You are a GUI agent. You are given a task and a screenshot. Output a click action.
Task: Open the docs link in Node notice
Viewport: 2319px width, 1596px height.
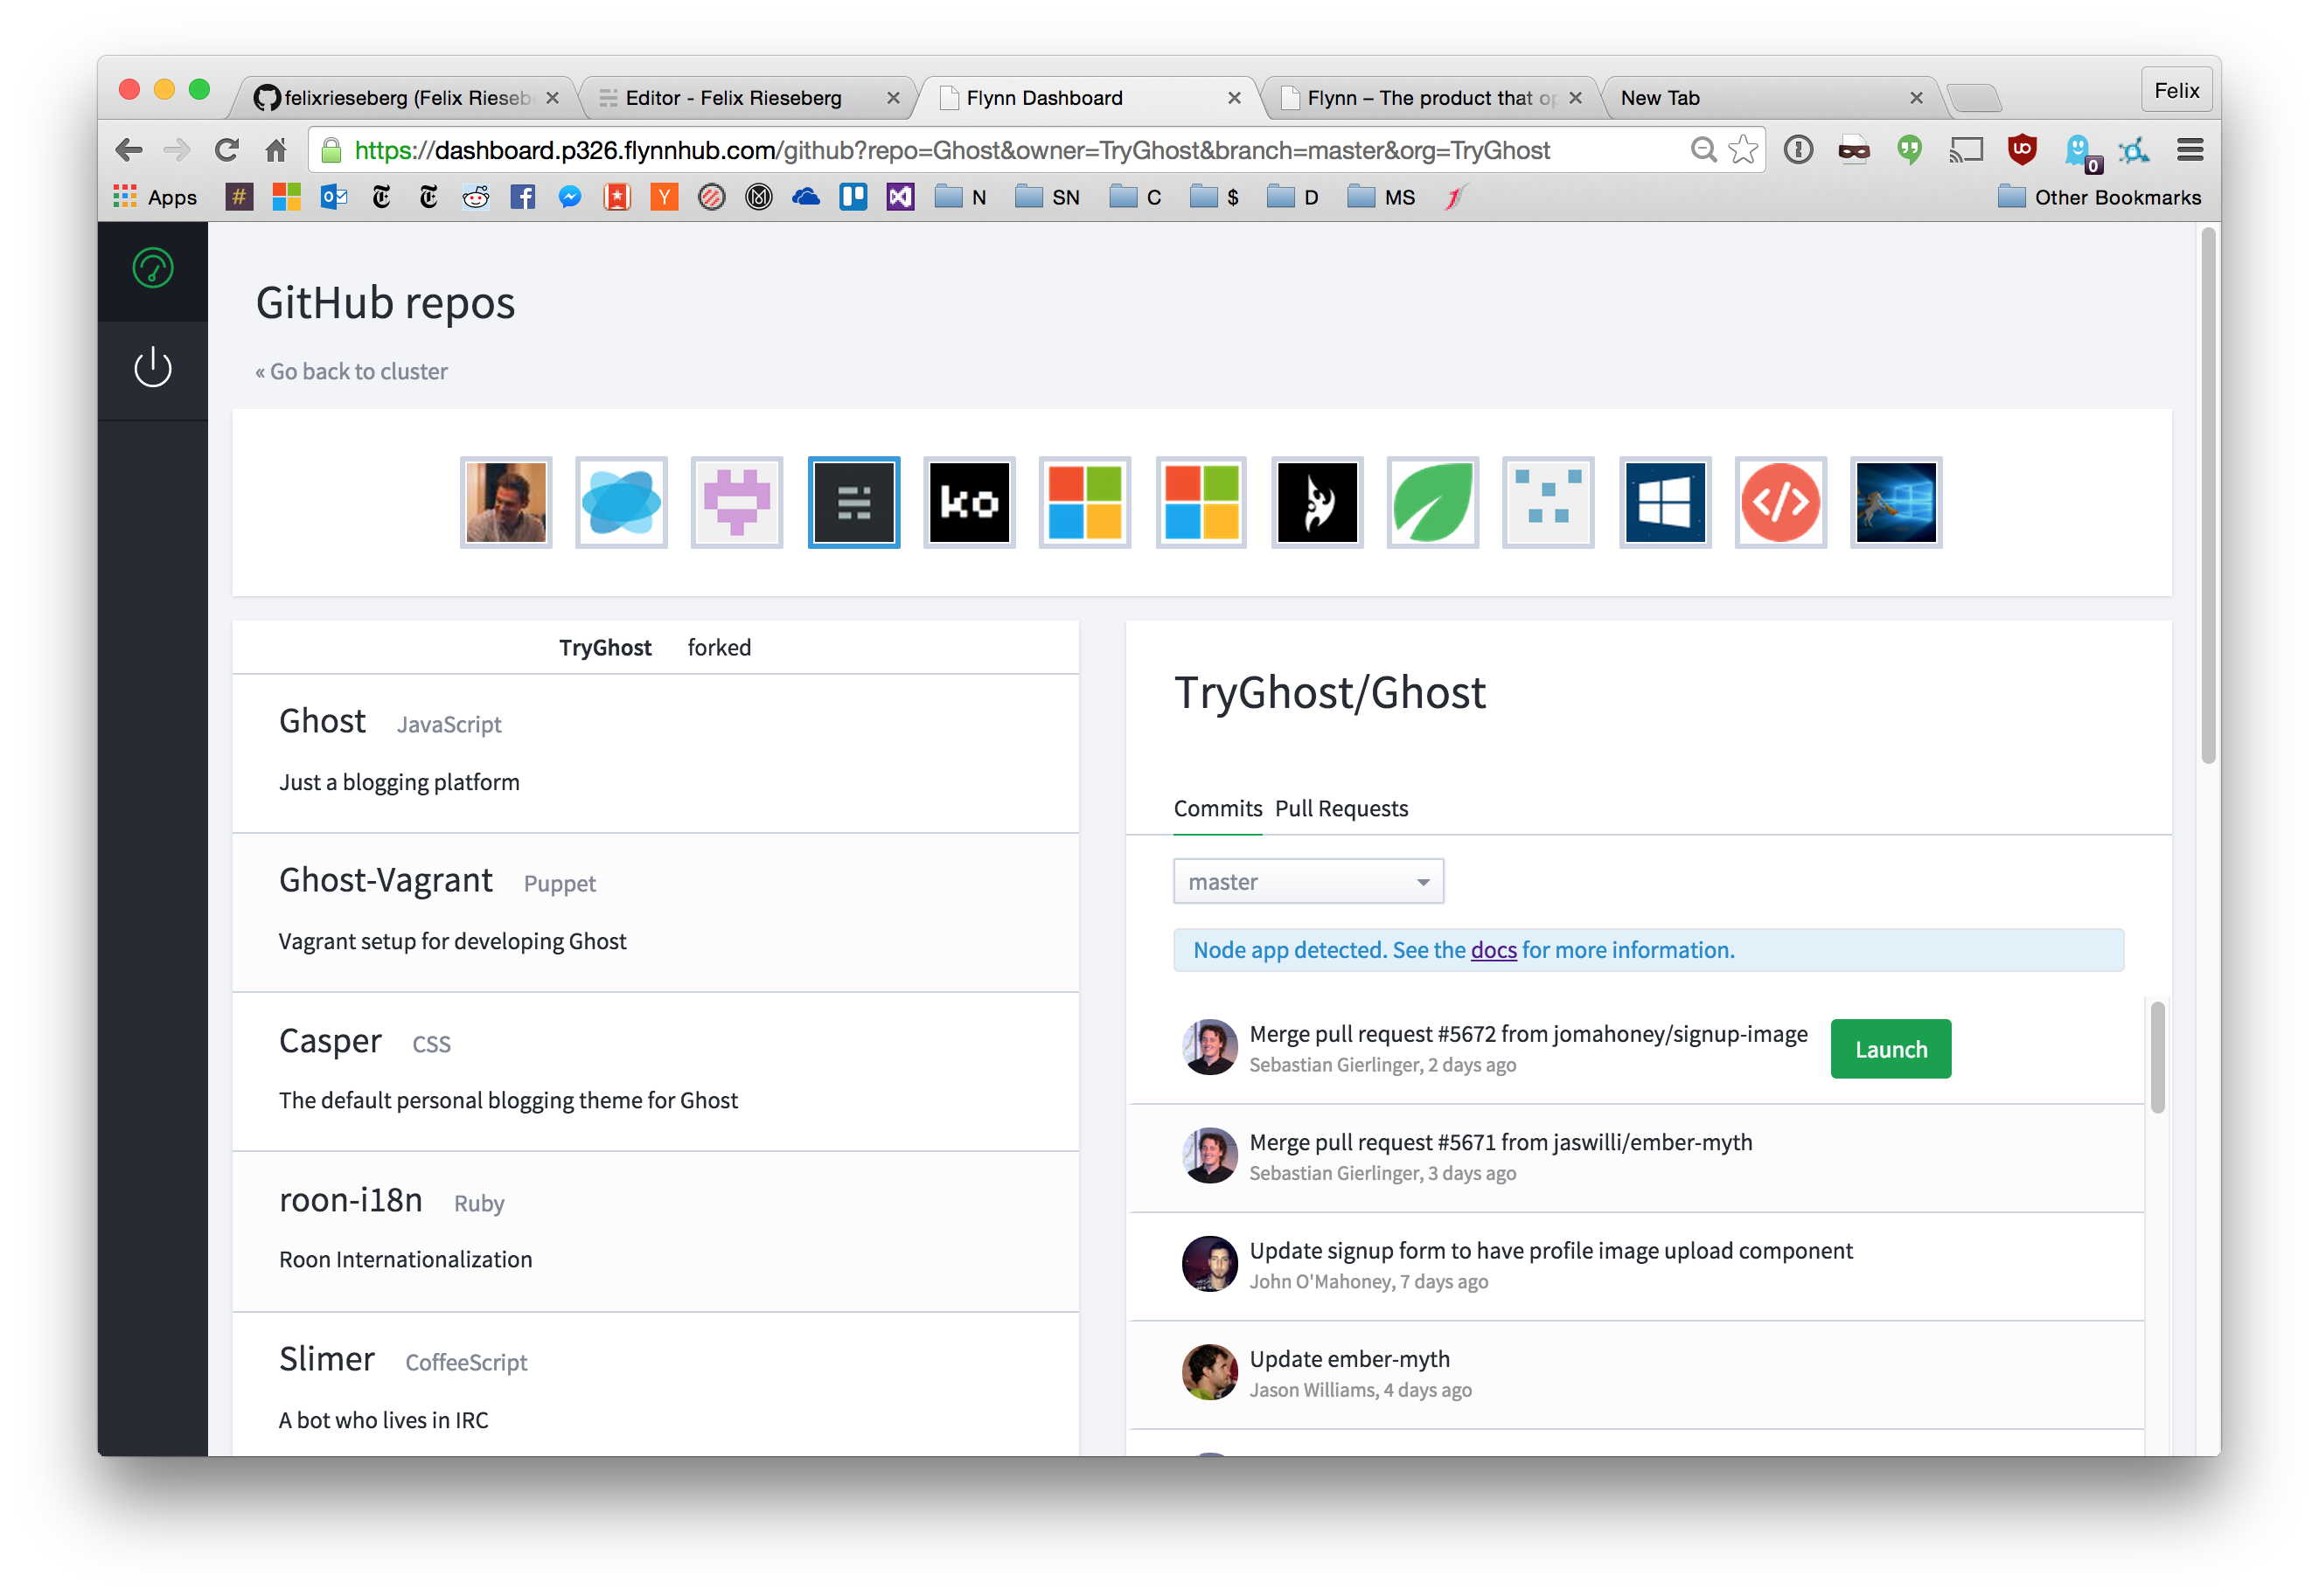(x=1493, y=950)
